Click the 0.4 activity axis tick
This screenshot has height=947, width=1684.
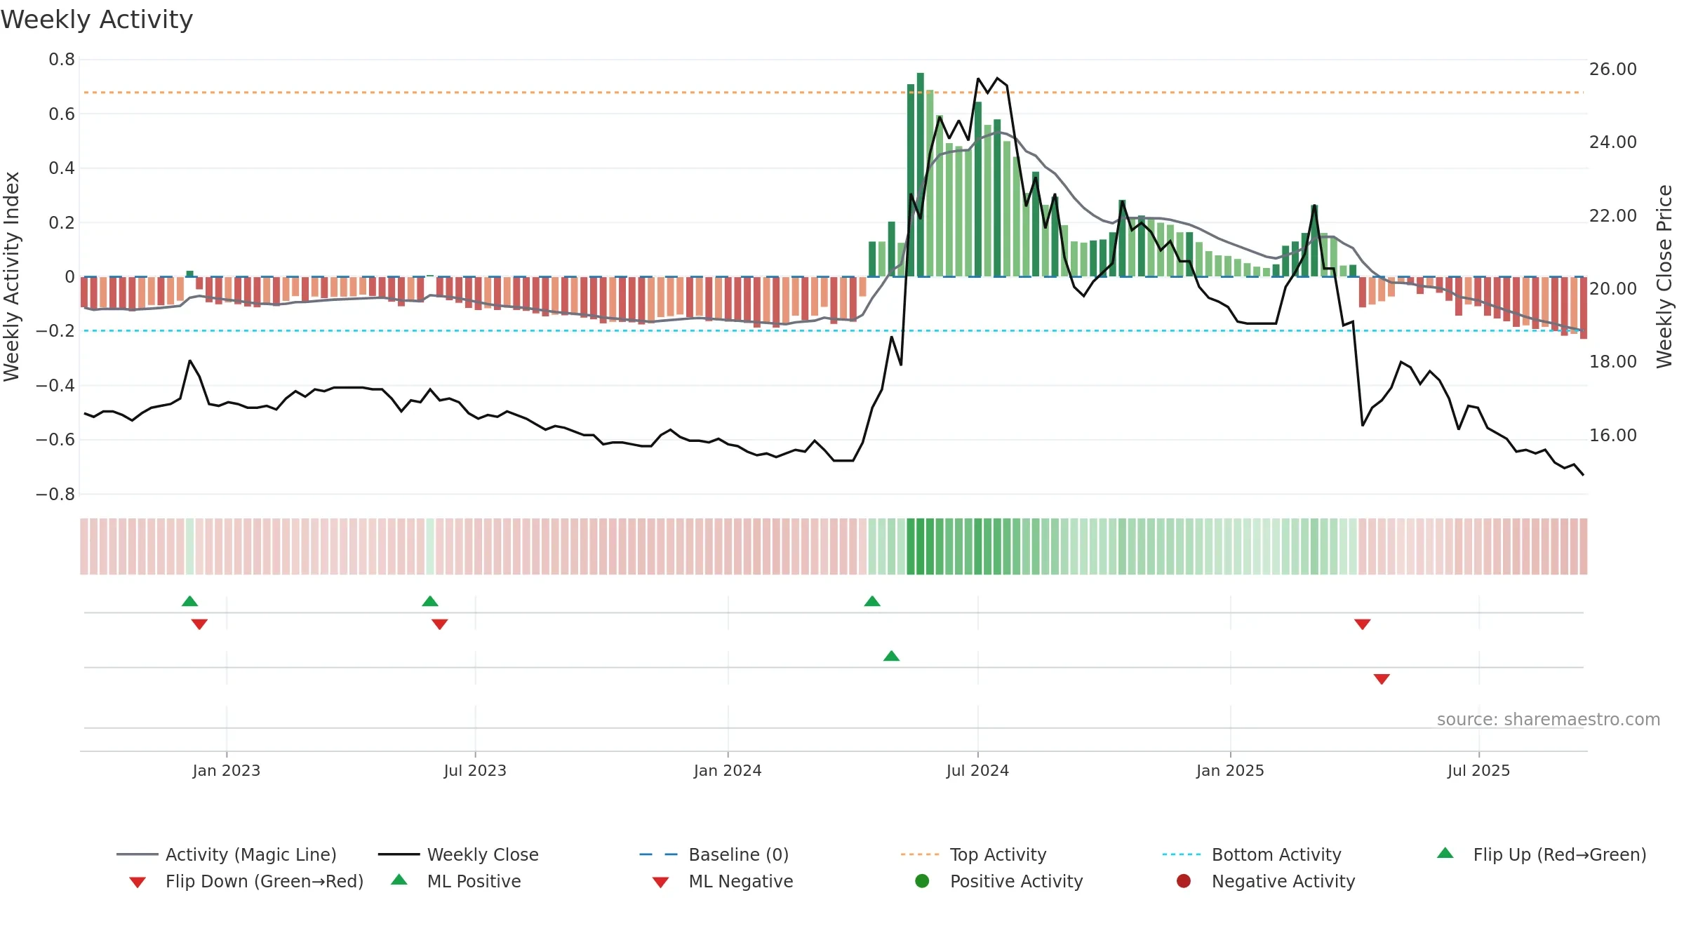pos(62,168)
